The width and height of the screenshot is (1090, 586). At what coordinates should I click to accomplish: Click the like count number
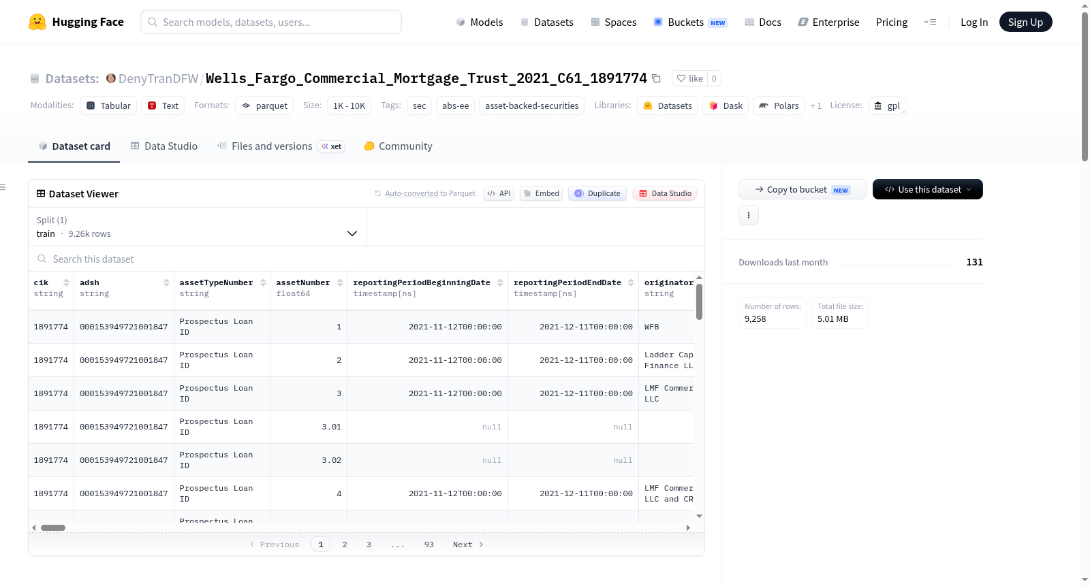(x=714, y=78)
